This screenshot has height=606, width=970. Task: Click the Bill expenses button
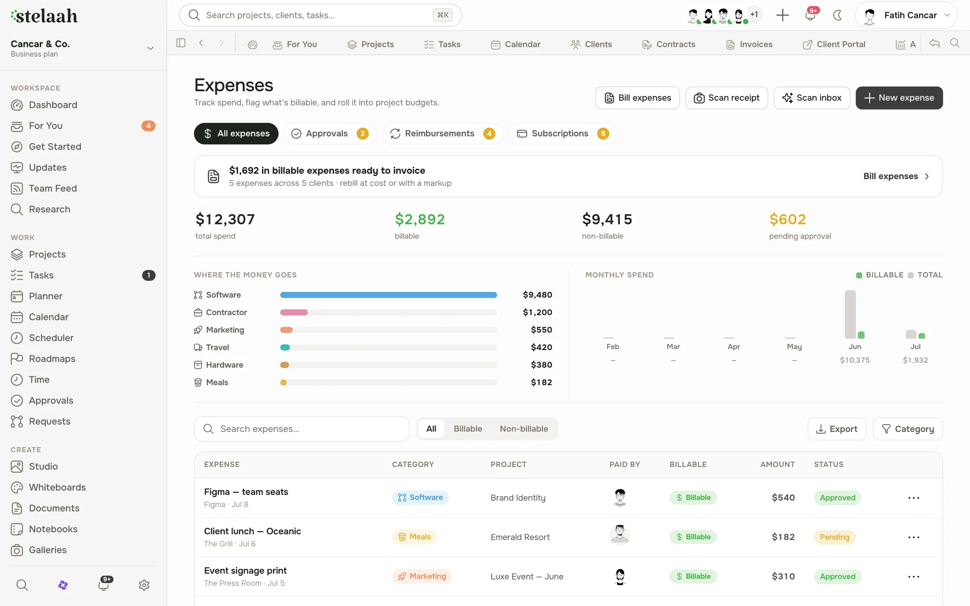(637, 98)
